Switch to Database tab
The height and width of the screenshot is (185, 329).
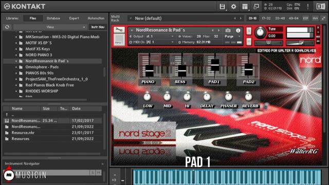click(53, 18)
